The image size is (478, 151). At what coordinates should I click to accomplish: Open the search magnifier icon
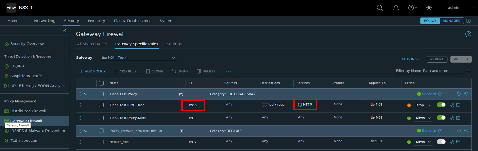380,8
